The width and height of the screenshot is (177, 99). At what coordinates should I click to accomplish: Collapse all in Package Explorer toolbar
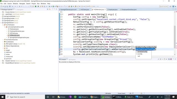click(x=48, y=9)
